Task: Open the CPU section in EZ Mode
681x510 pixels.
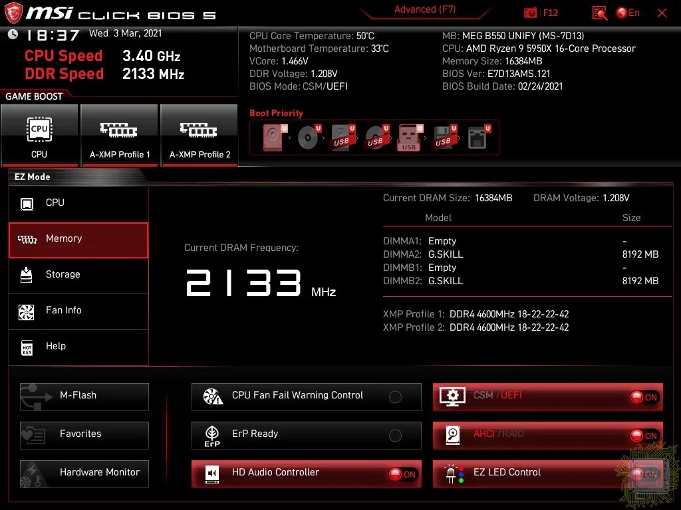Action: [x=78, y=203]
